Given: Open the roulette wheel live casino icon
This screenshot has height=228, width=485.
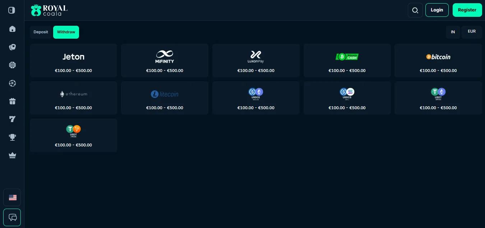Looking at the screenshot, I should pyautogui.click(x=12, y=65).
